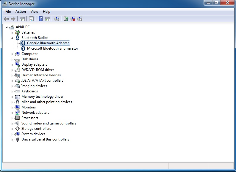Click the Human Interface Devices icon

pyautogui.click(x=18, y=75)
